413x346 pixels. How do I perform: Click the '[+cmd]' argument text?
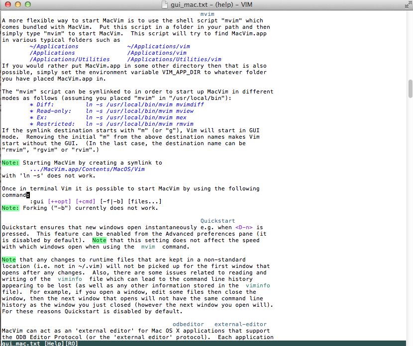click(86, 201)
